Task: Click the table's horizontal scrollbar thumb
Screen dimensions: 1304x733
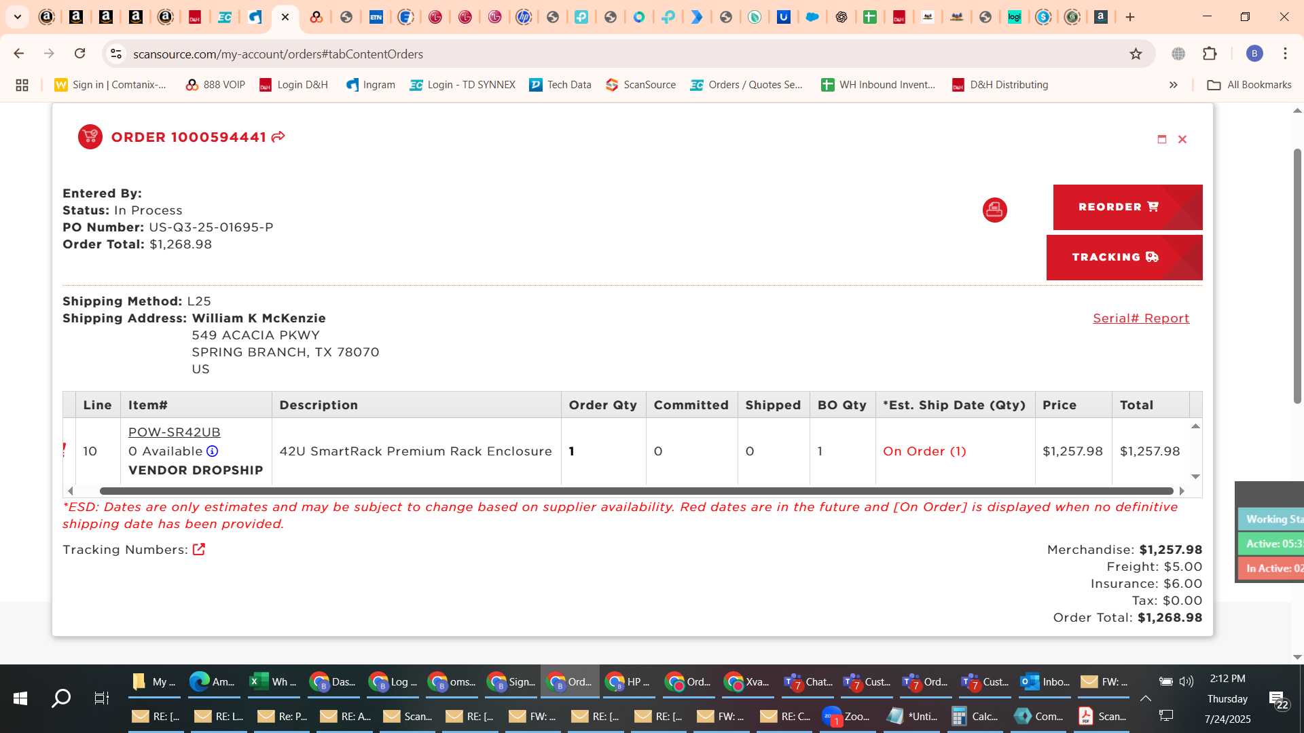Action: [636, 491]
